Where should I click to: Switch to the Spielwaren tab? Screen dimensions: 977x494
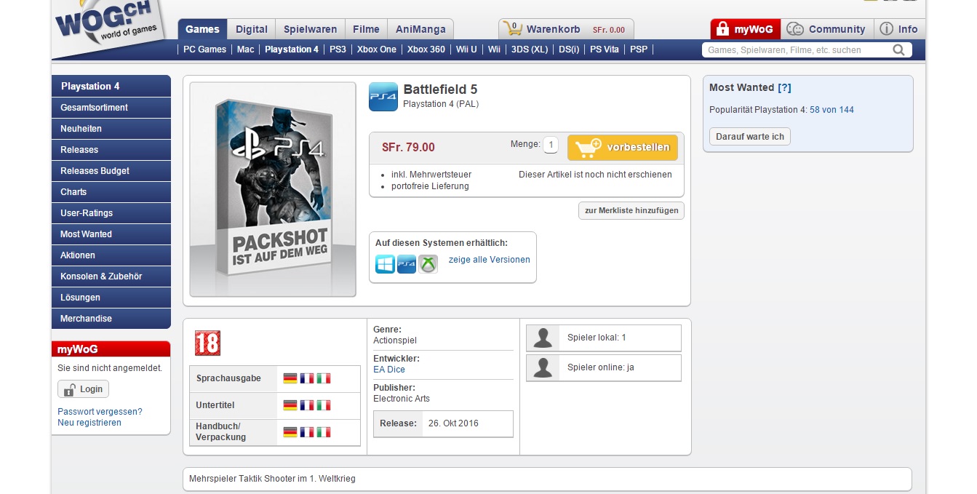[x=310, y=29]
